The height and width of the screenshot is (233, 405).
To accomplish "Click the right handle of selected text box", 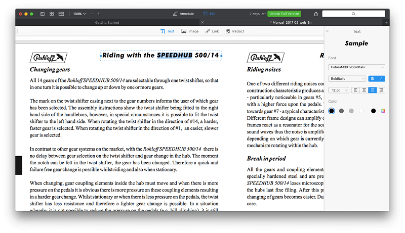I will pyautogui.click(x=221, y=56).
